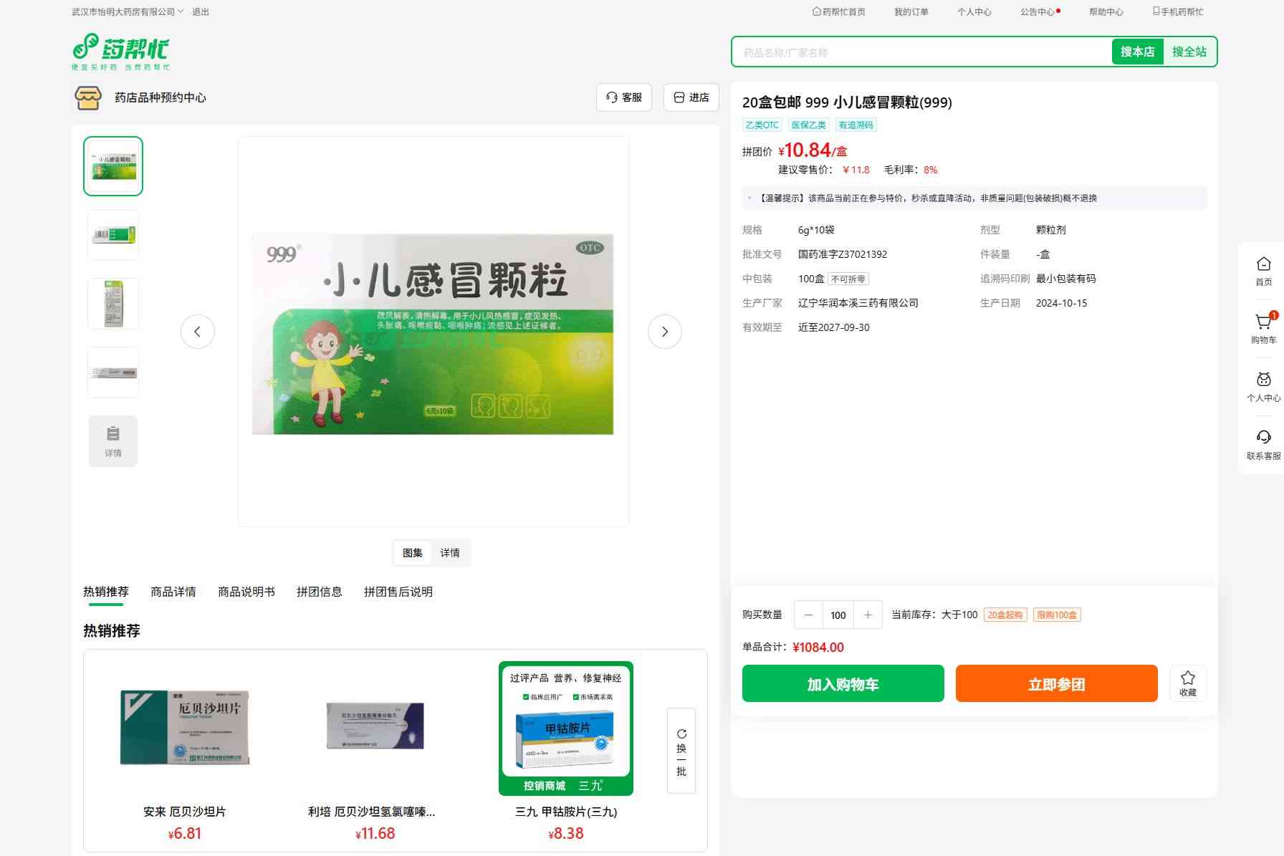Show next product image with right arrow
Viewport: 1284px width, 856px height.
point(664,332)
